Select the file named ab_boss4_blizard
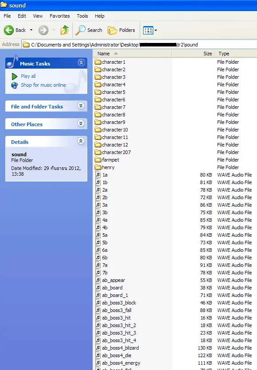257x370 pixels. (x=121, y=348)
